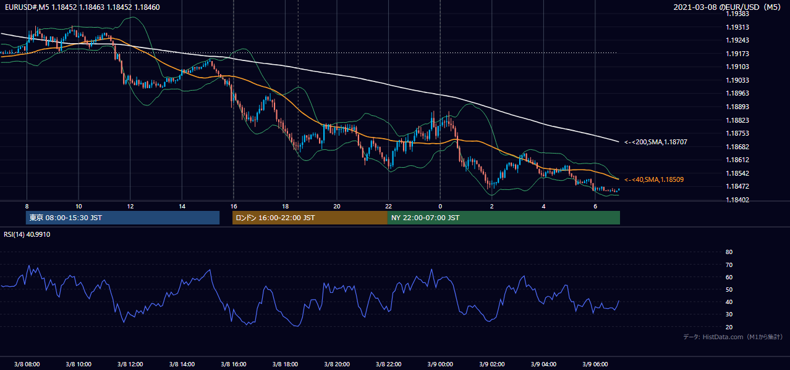The image size is (790, 370).
Task: Click the 3/8 16:00 date label
Action: (233, 364)
